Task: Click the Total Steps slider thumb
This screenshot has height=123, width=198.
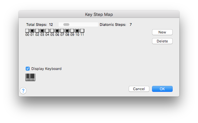Action: 66,25
